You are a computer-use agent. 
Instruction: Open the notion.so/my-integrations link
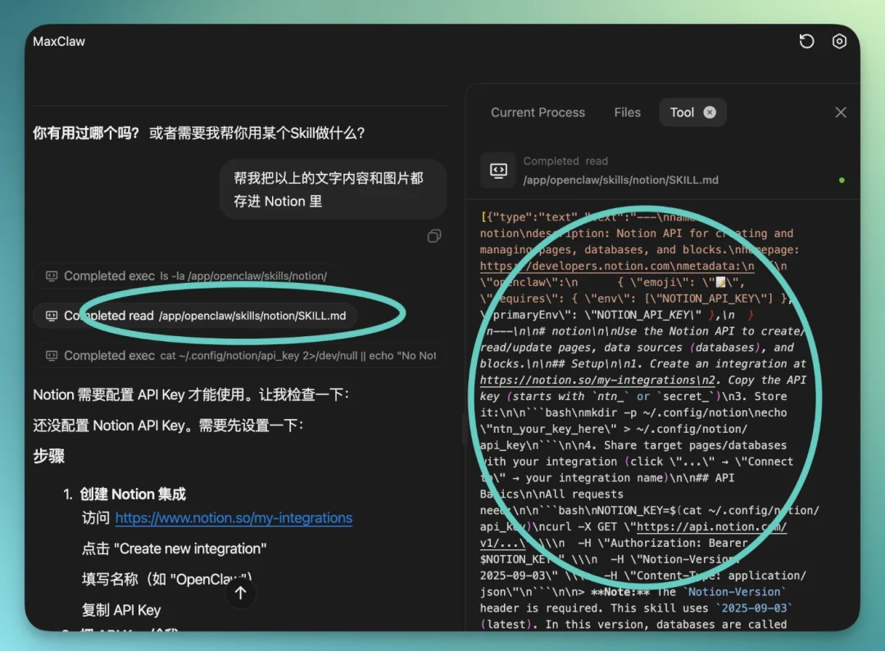point(234,518)
